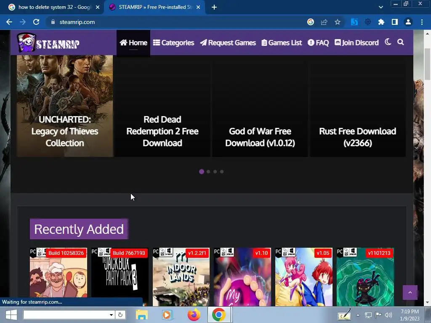Viewport: 431px width, 323px height.
Task: Click the SteamRIP logo
Action: [x=48, y=42]
